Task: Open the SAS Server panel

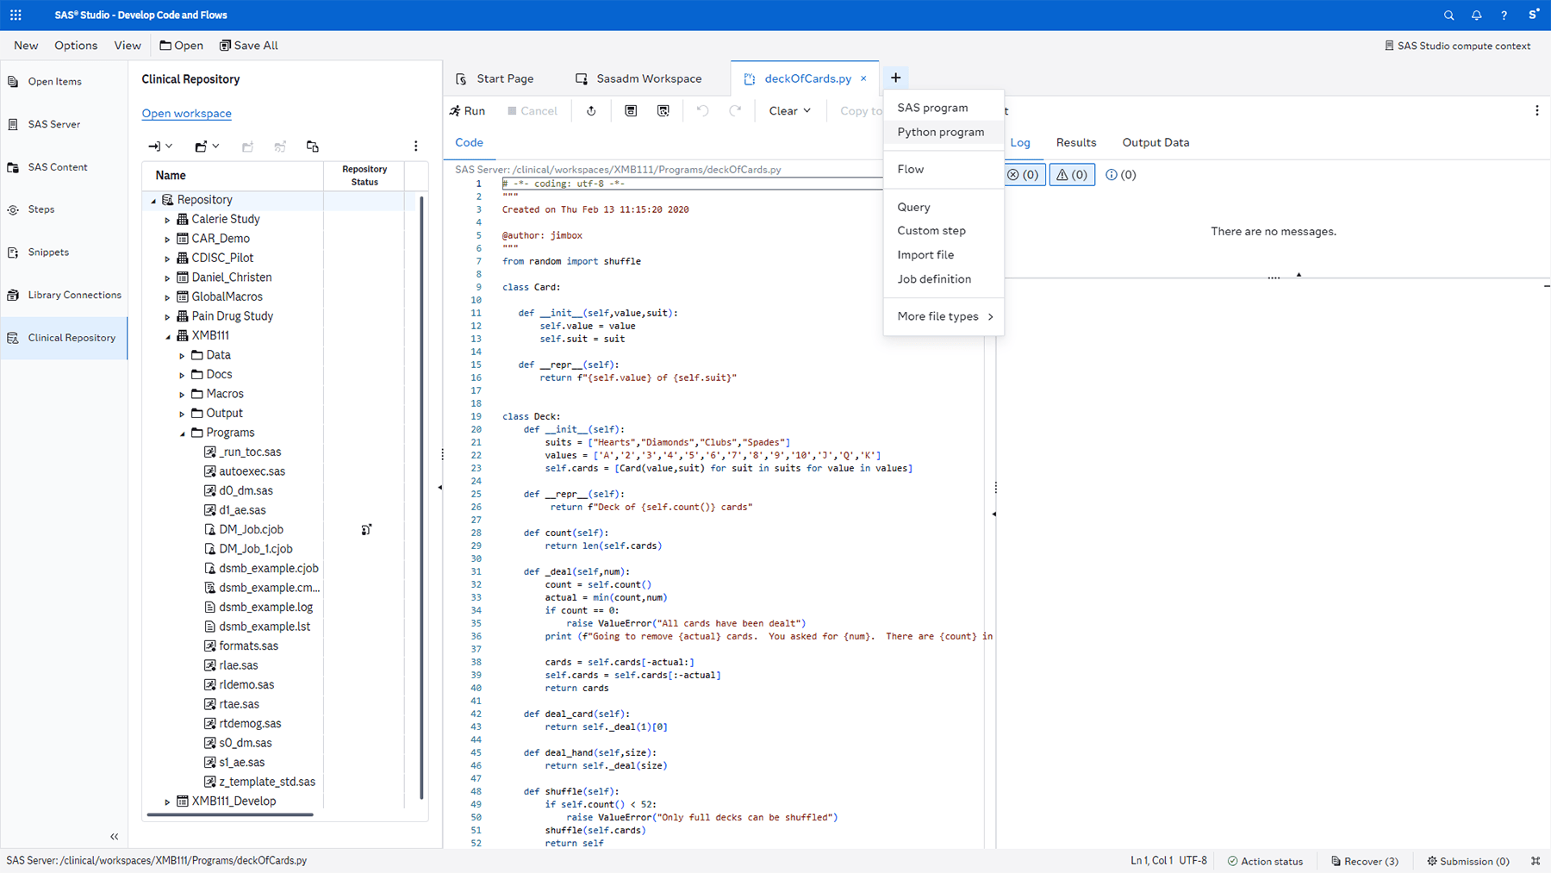Action: [x=53, y=123]
